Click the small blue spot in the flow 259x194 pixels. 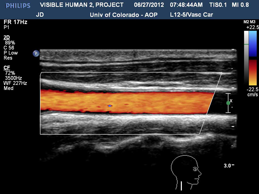[x=110, y=106]
